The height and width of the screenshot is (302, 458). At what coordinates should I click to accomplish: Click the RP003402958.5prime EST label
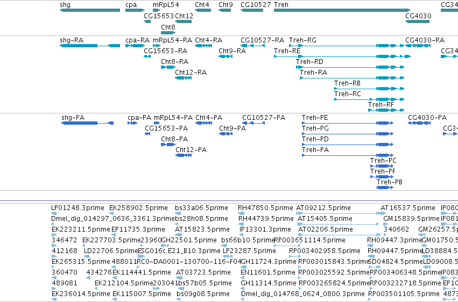325,251
